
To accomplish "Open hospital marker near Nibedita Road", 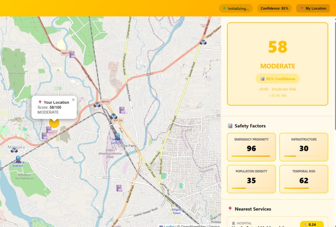I will (122, 110).
